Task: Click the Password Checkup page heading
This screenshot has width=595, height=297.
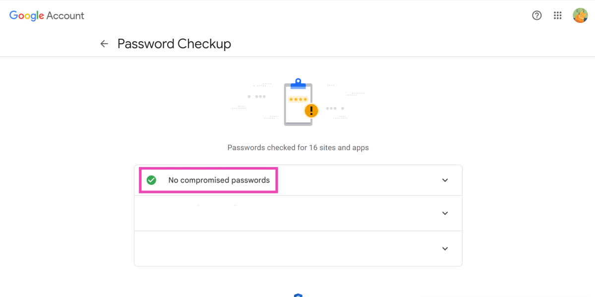Action: [174, 44]
